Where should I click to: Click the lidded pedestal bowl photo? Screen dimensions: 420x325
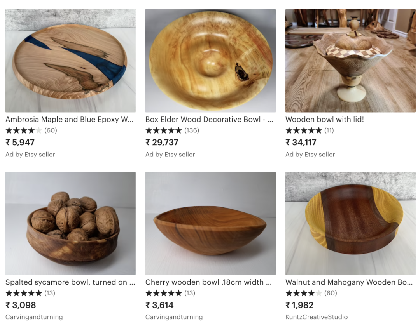(350, 59)
